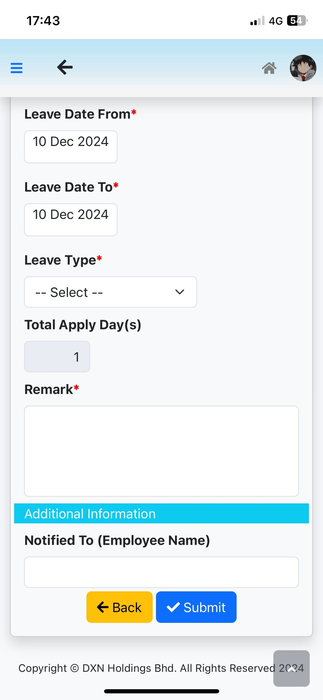
Task: Select the Additional Information section header
Action: 161,513
